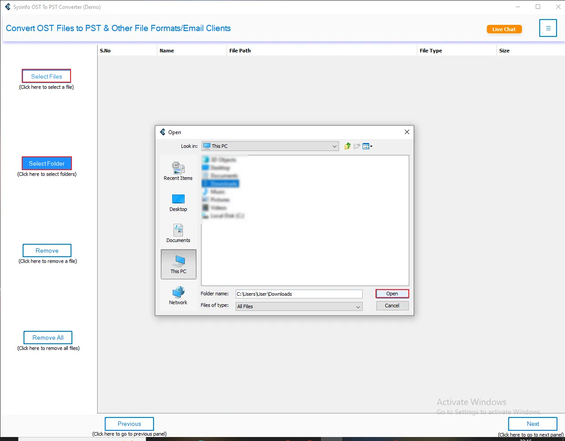Select the Desktop folder in file list
The width and height of the screenshot is (565, 441).
[217, 167]
